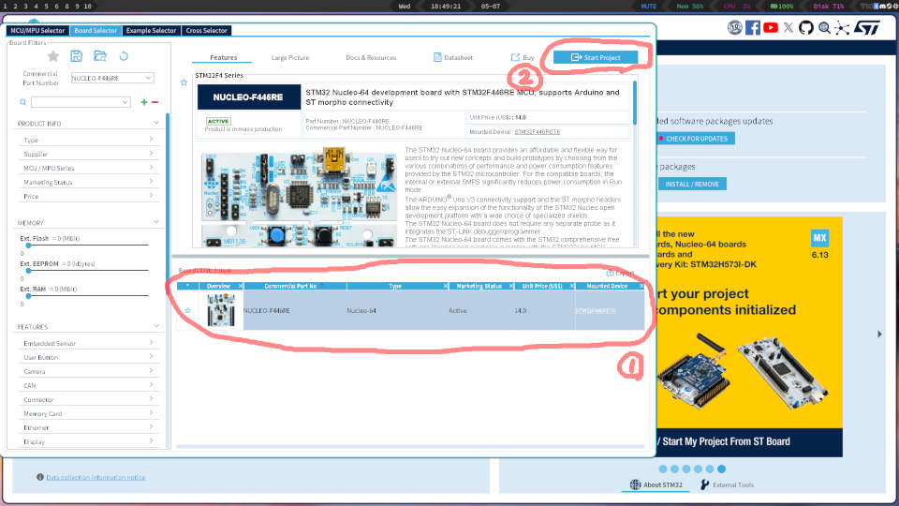Expand the CAN filter
This screenshot has height=506, width=899.
click(x=151, y=385)
